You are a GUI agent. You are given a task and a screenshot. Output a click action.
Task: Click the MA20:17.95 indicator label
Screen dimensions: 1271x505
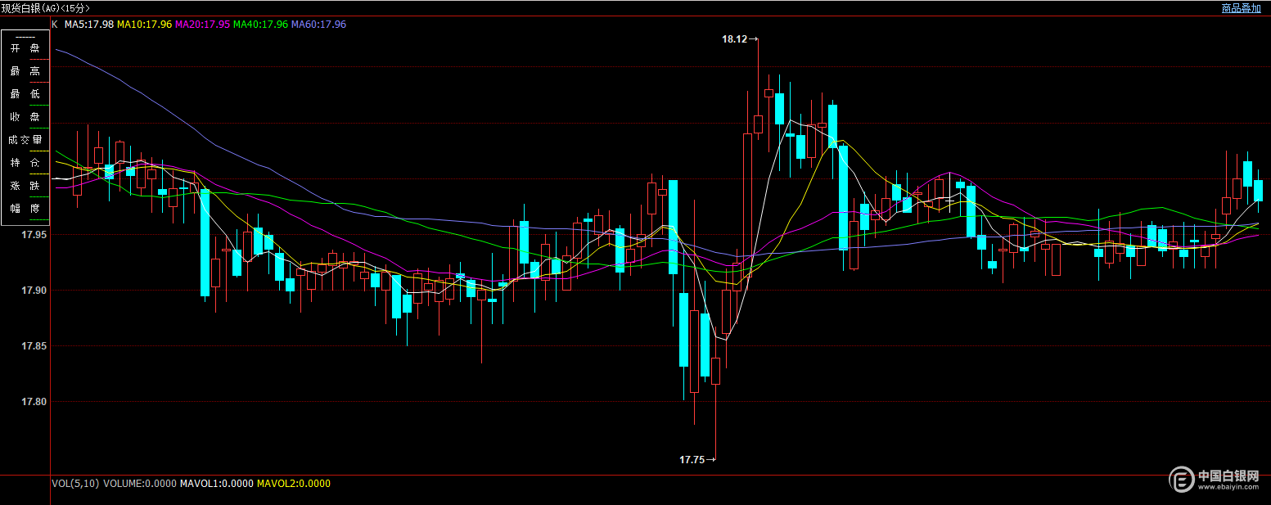point(203,25)
